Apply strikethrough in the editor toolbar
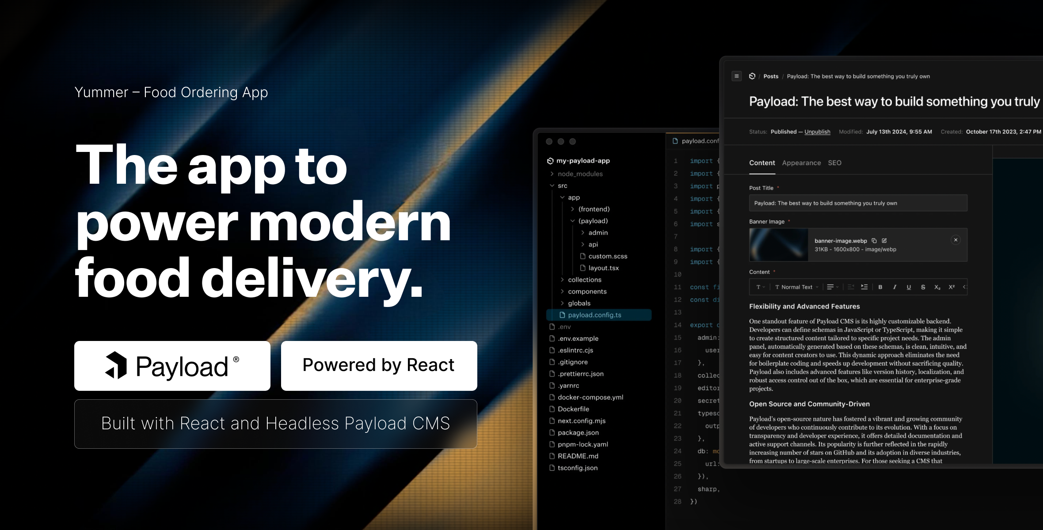Image resolution: width=1043 pixels, height=530 pixels. point(923,287)
